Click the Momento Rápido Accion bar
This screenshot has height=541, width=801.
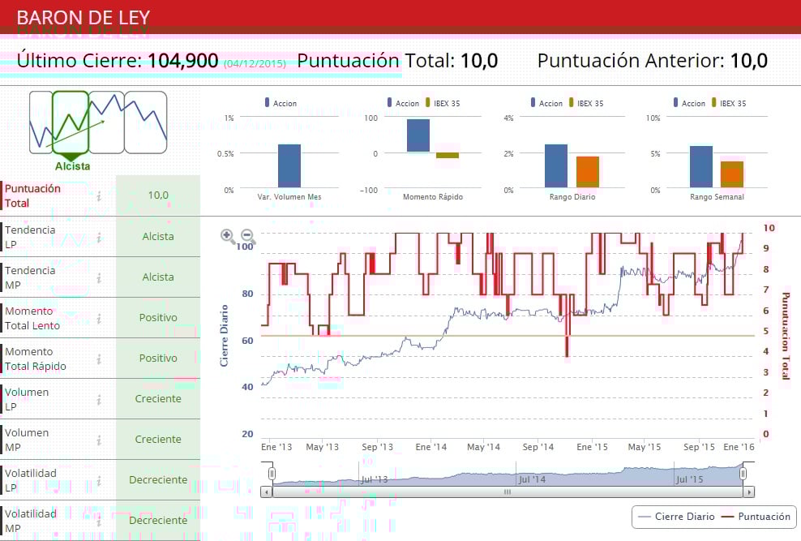click(x=418, y=135)
